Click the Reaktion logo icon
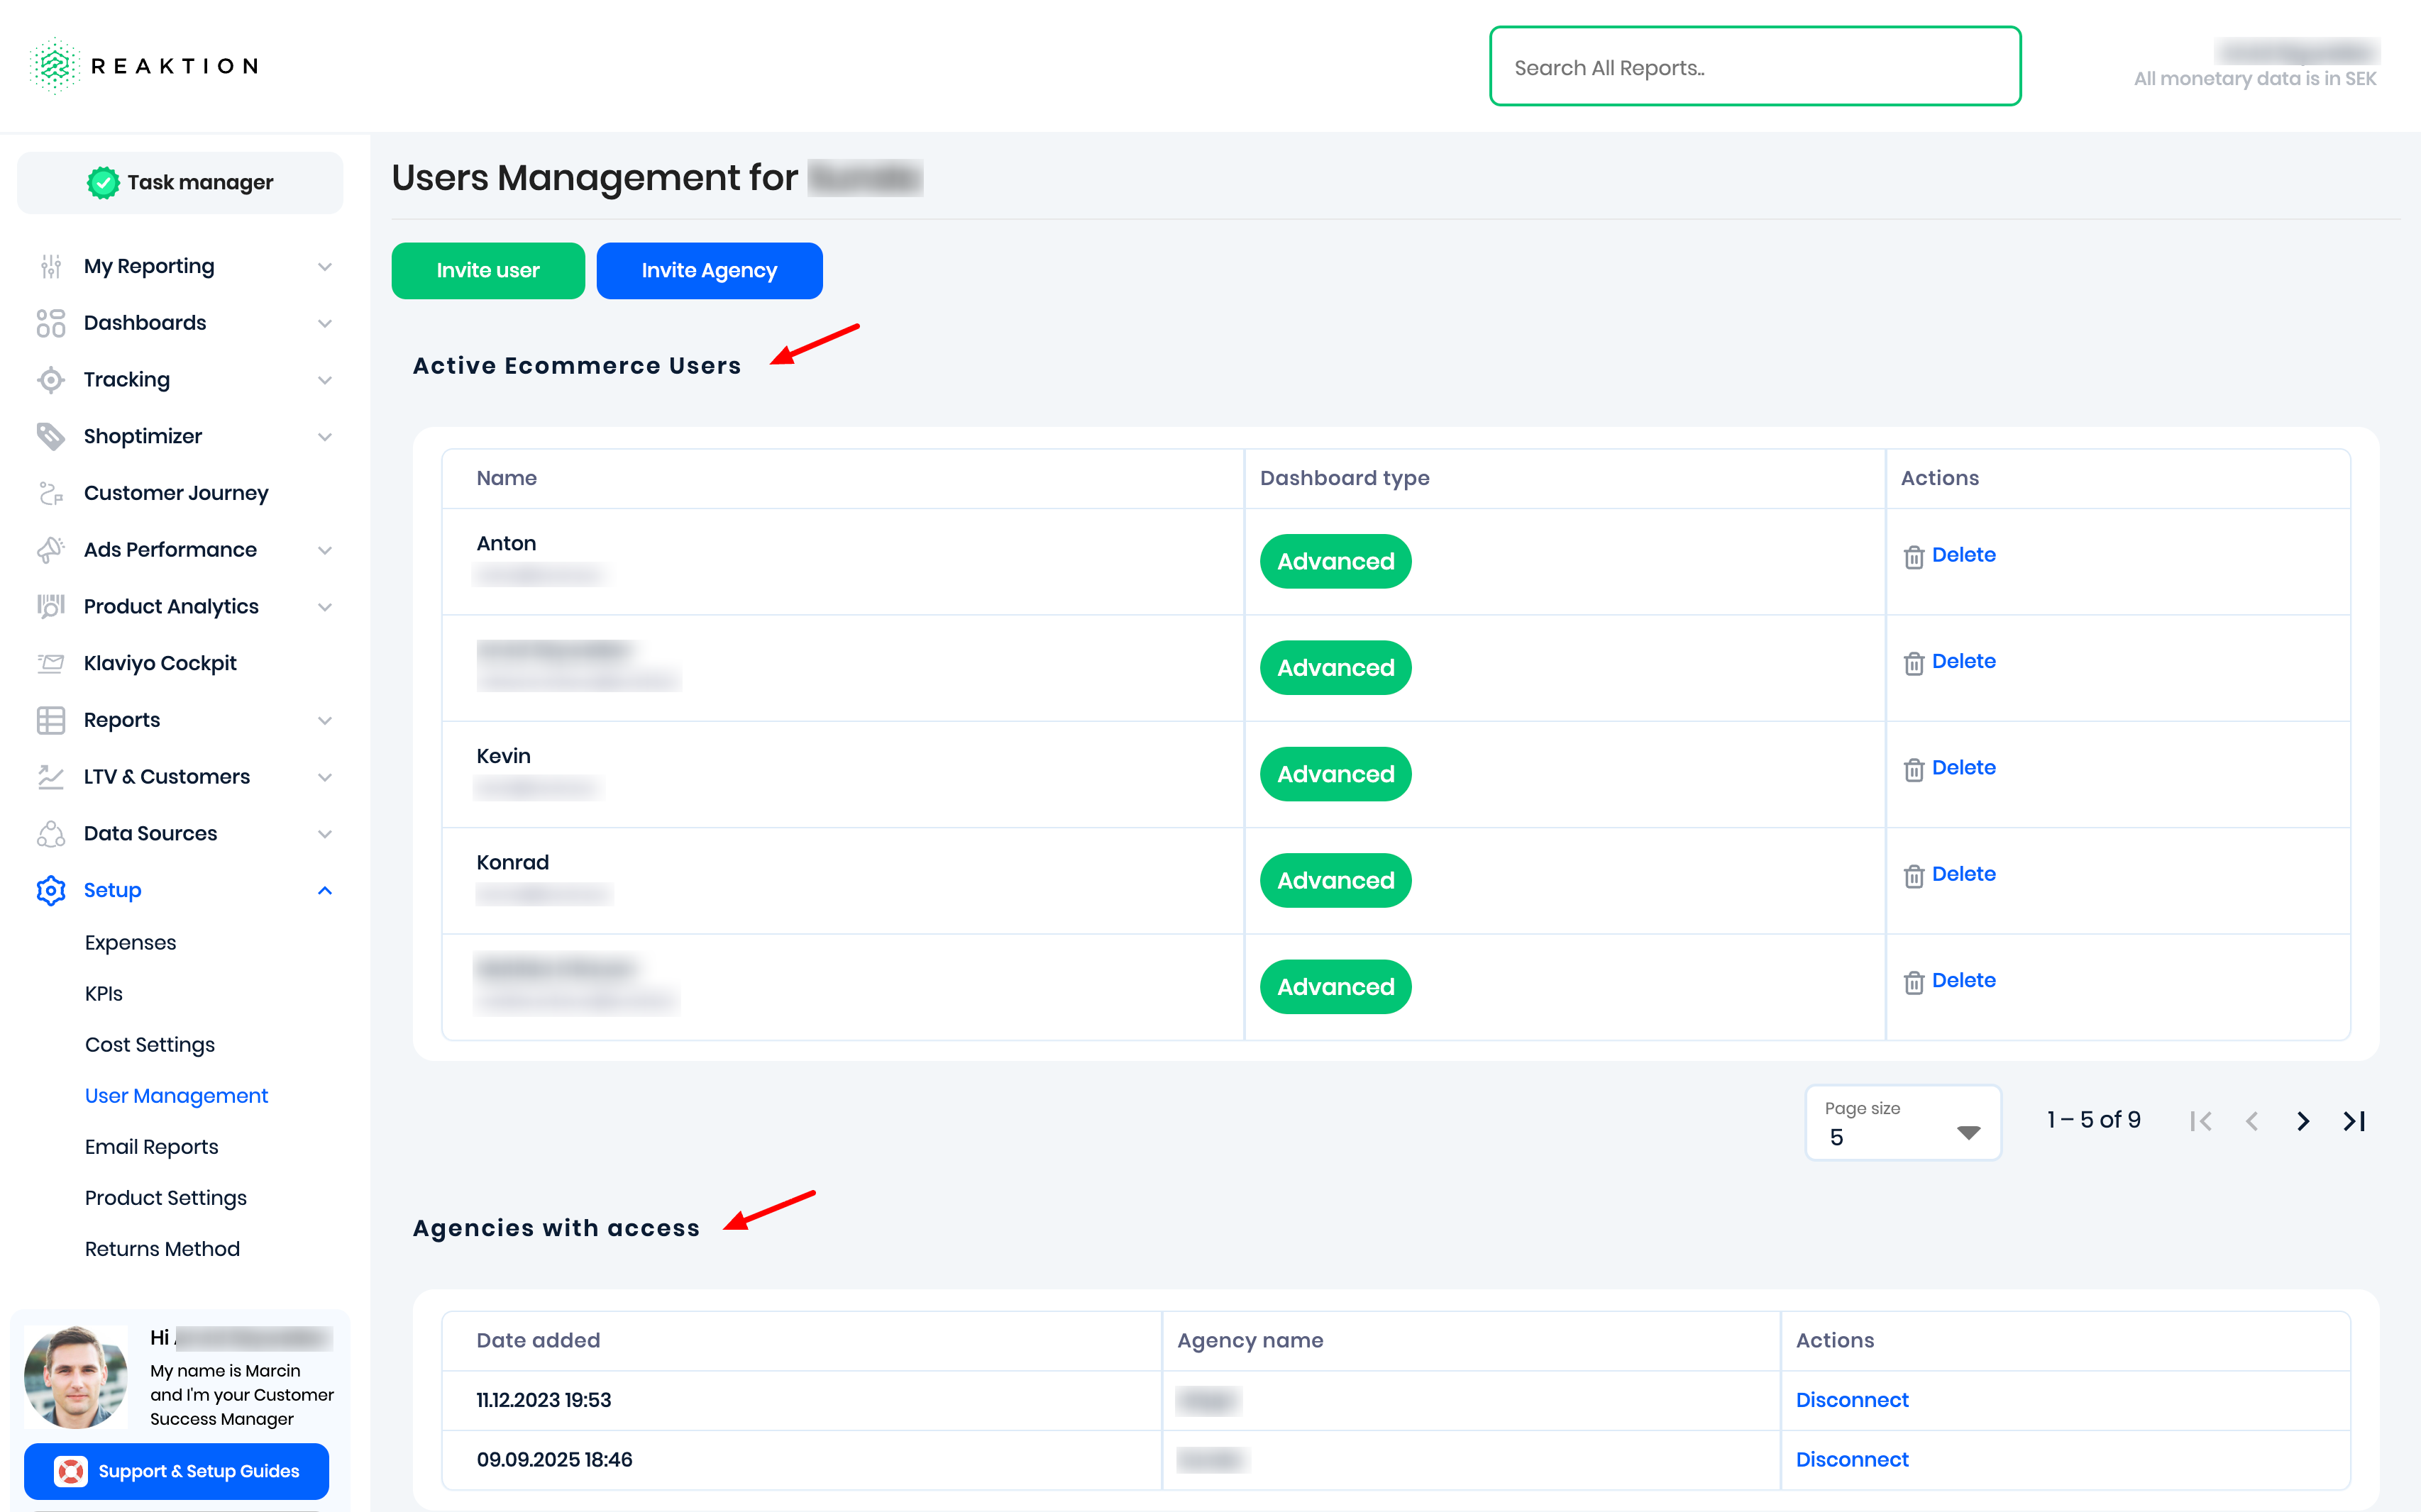The width and height of the screenshot is (2421, 1512). click(x=54, y=66)
